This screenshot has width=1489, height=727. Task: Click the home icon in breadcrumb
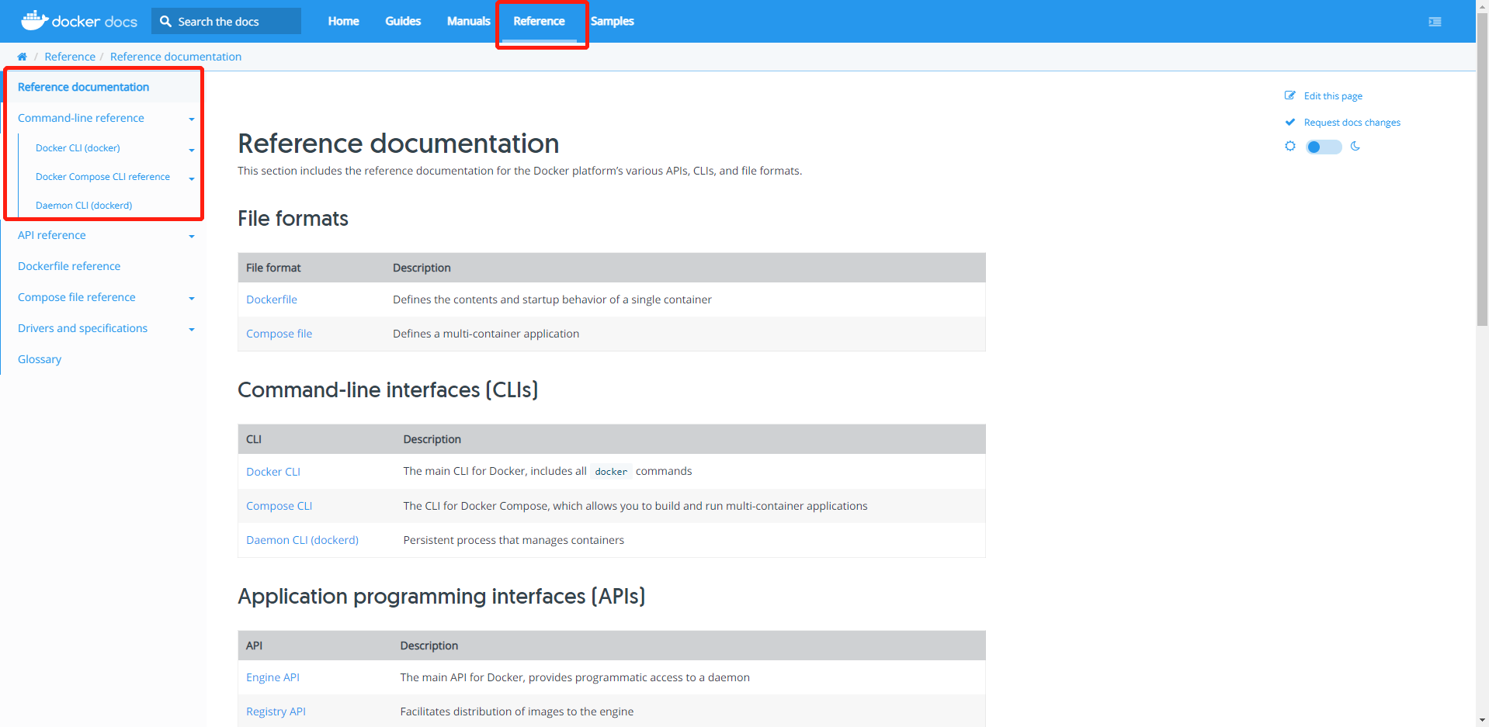(x=22, y=57)
